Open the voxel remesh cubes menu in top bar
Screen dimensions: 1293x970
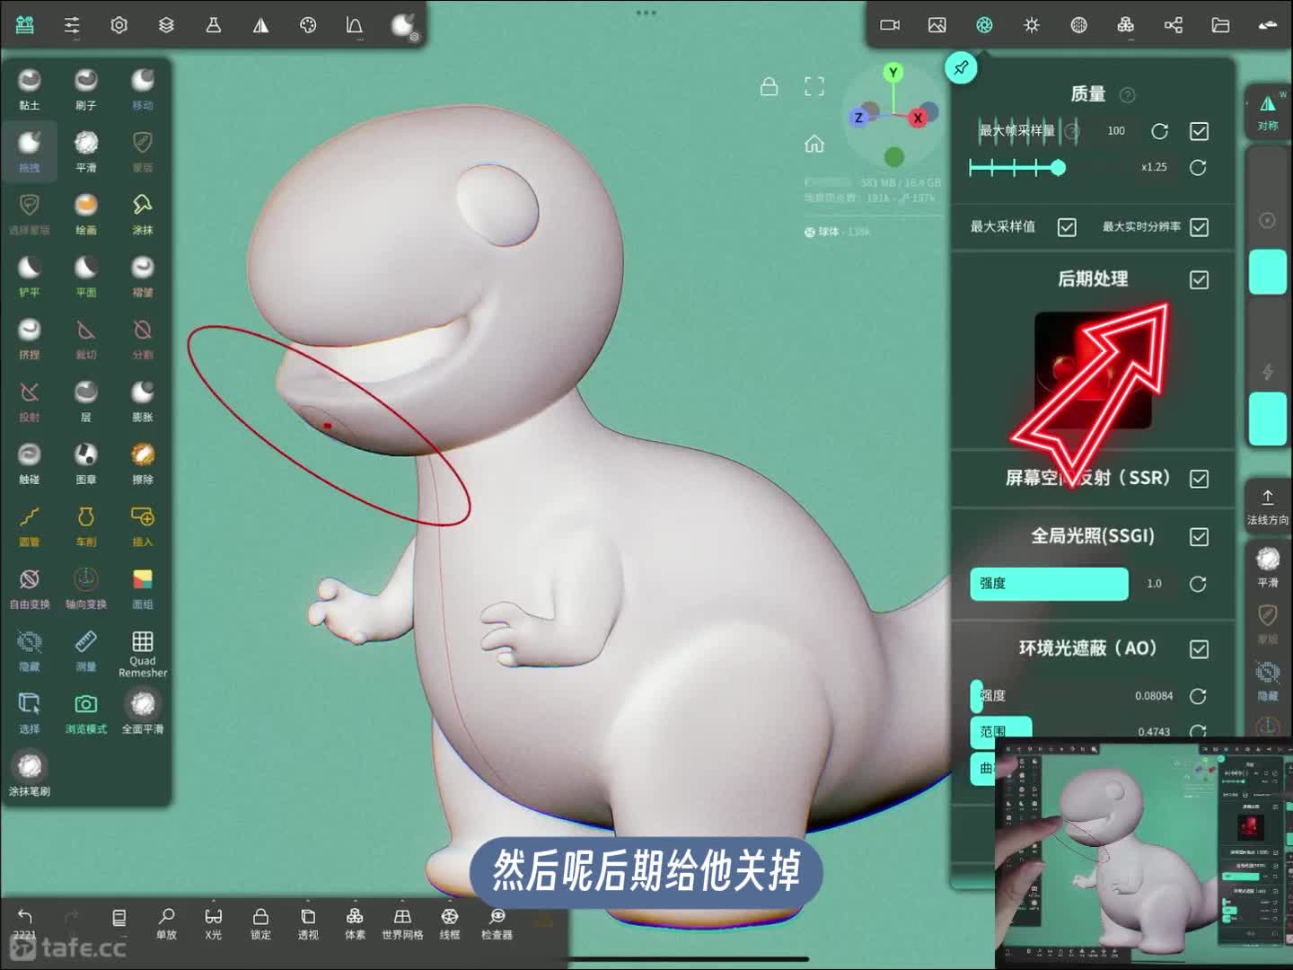pyautogui.click(x=1126, y=25)
